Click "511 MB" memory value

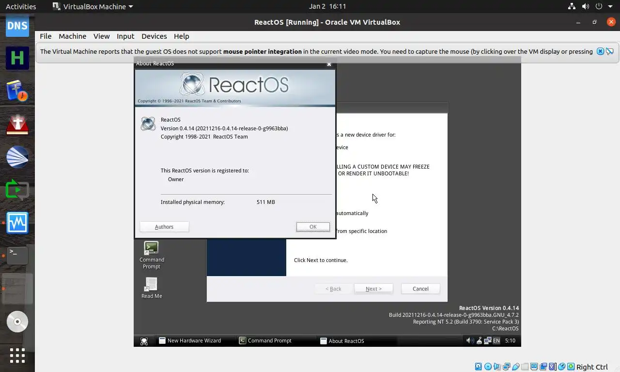pos(265,202)
